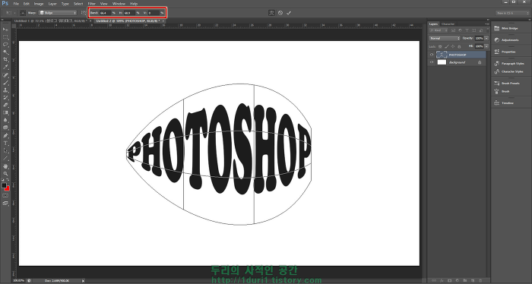532x284 pixels.
Task: Hide the PHOTOSHOP layer
Action: pyautogui.click(x=432, y=55)
